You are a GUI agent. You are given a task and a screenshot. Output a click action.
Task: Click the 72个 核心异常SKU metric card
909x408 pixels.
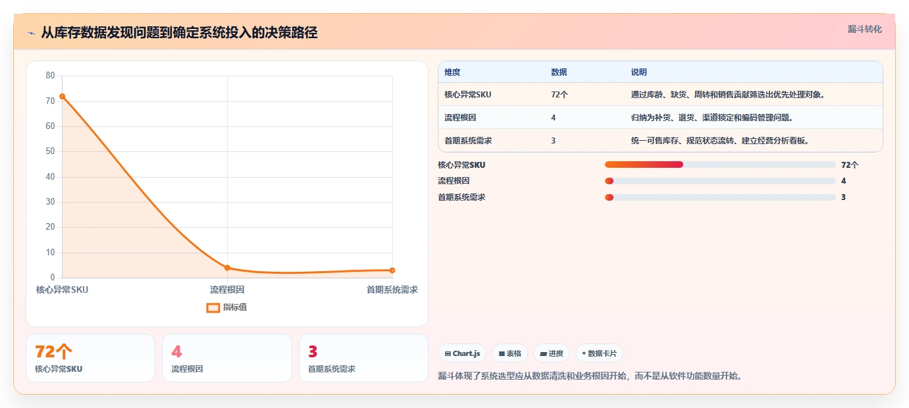90,358
